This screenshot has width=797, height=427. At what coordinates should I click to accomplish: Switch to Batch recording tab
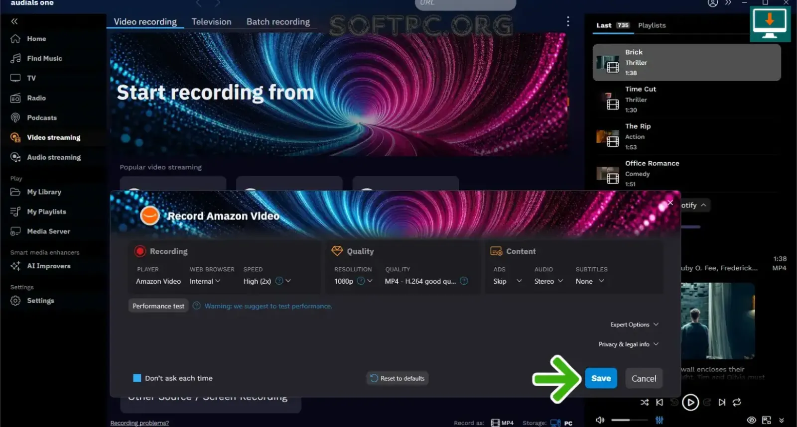(278, 22)
